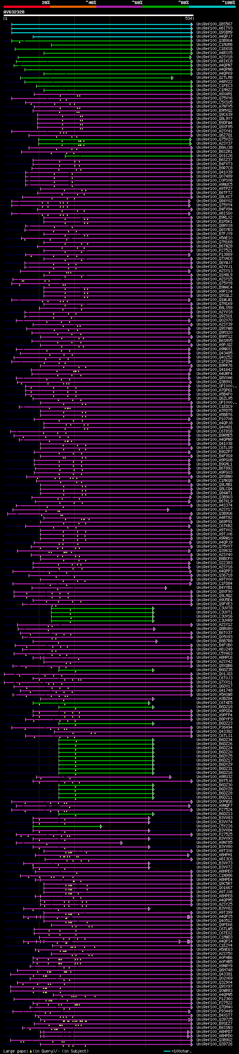Select the UniRef100_B6SZR1 label

[214, 152]
